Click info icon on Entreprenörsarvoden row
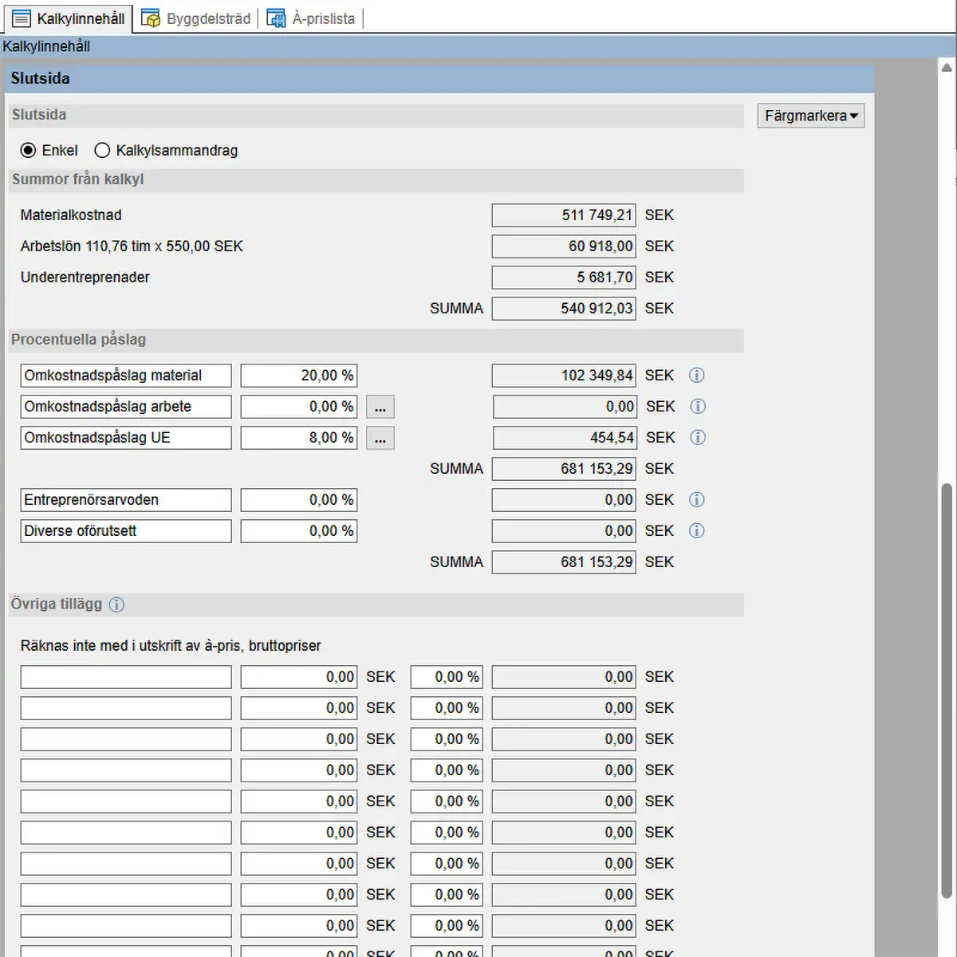The height and width of the screenshot is (957, 957). click(x=696, y=499)
